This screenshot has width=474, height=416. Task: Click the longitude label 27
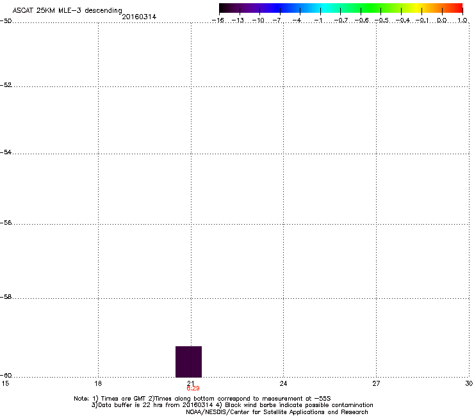tap(376, 383)
